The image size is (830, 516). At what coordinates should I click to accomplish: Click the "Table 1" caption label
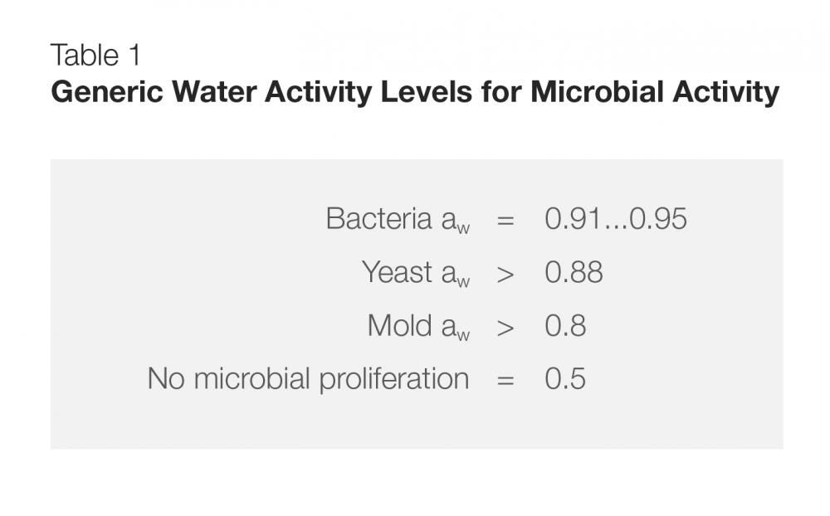95,56
